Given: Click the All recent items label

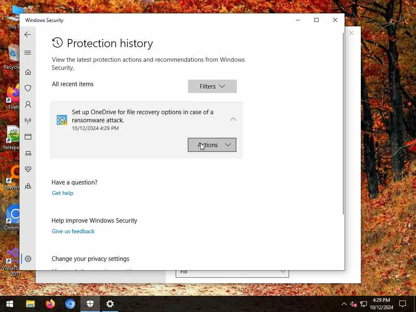Looking at the screenshot, I should (73, 84).
